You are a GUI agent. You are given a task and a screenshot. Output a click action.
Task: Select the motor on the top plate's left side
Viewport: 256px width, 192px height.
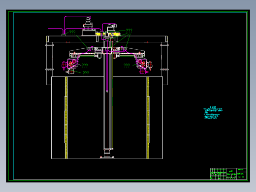[89, 27]
